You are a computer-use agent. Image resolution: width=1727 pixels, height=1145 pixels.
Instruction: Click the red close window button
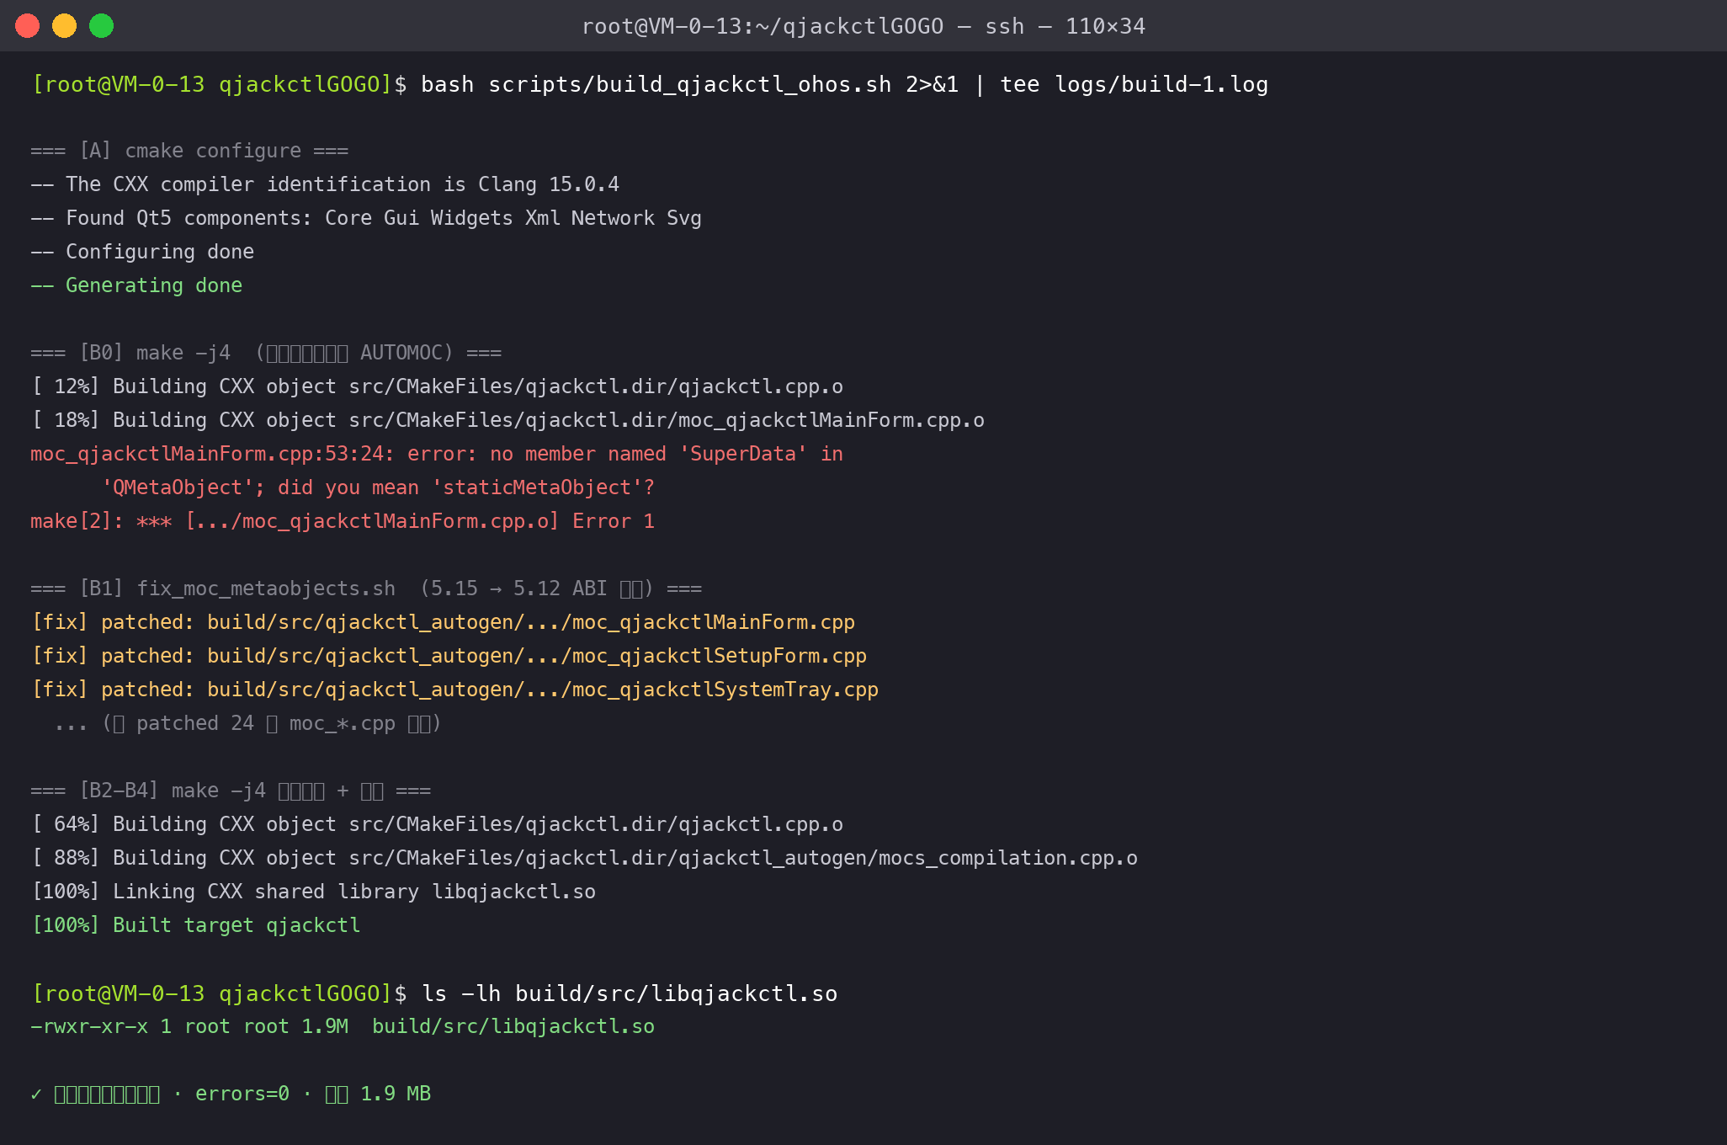click(x=28, y=26)
